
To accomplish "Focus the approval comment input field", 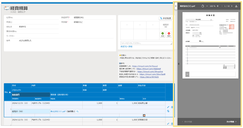I will (146, 43).
